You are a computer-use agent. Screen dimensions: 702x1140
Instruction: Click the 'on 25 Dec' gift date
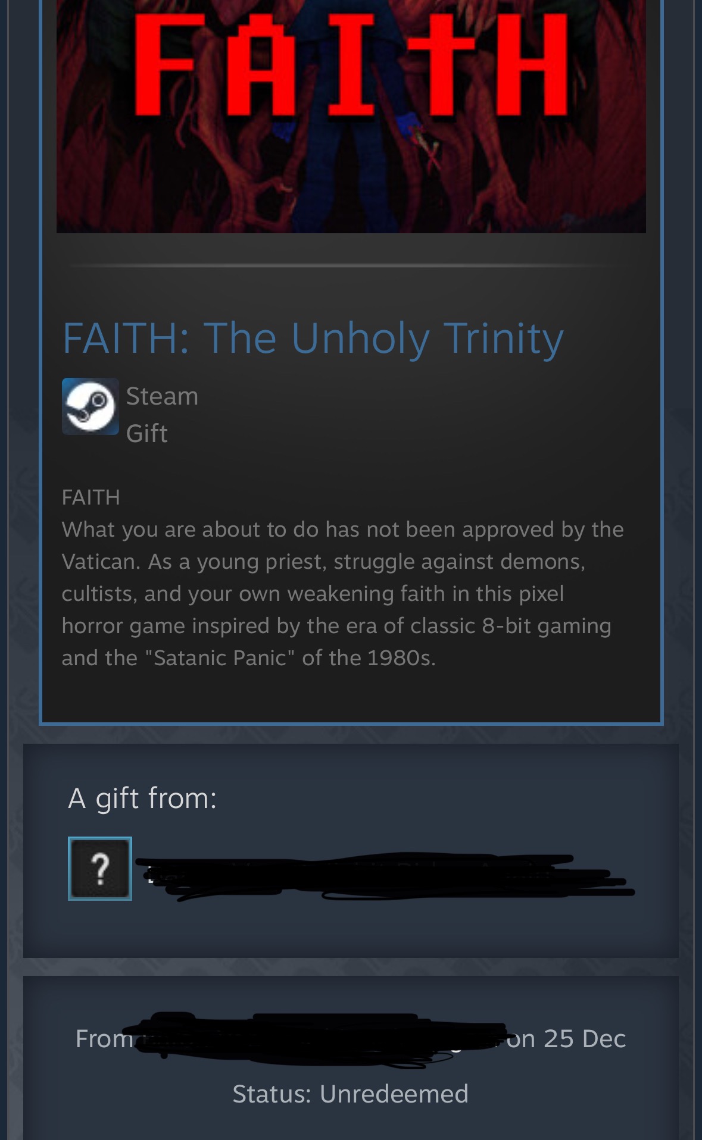pyautogui.click(x=566, y=1039)
